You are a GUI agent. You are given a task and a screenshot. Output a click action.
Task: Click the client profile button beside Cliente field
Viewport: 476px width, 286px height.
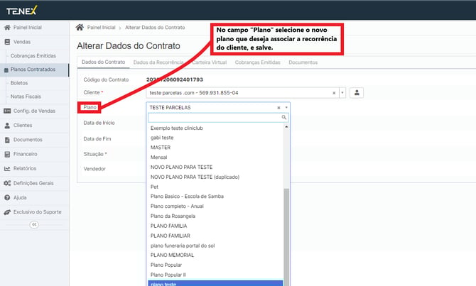357,92
